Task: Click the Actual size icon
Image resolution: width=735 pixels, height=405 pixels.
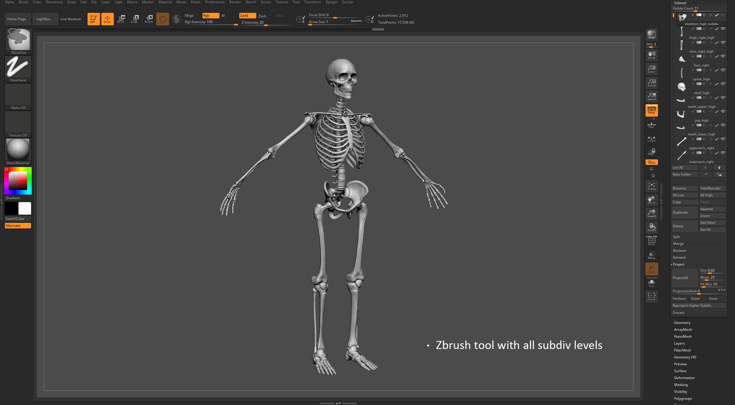Action: (x=652, y=83)
